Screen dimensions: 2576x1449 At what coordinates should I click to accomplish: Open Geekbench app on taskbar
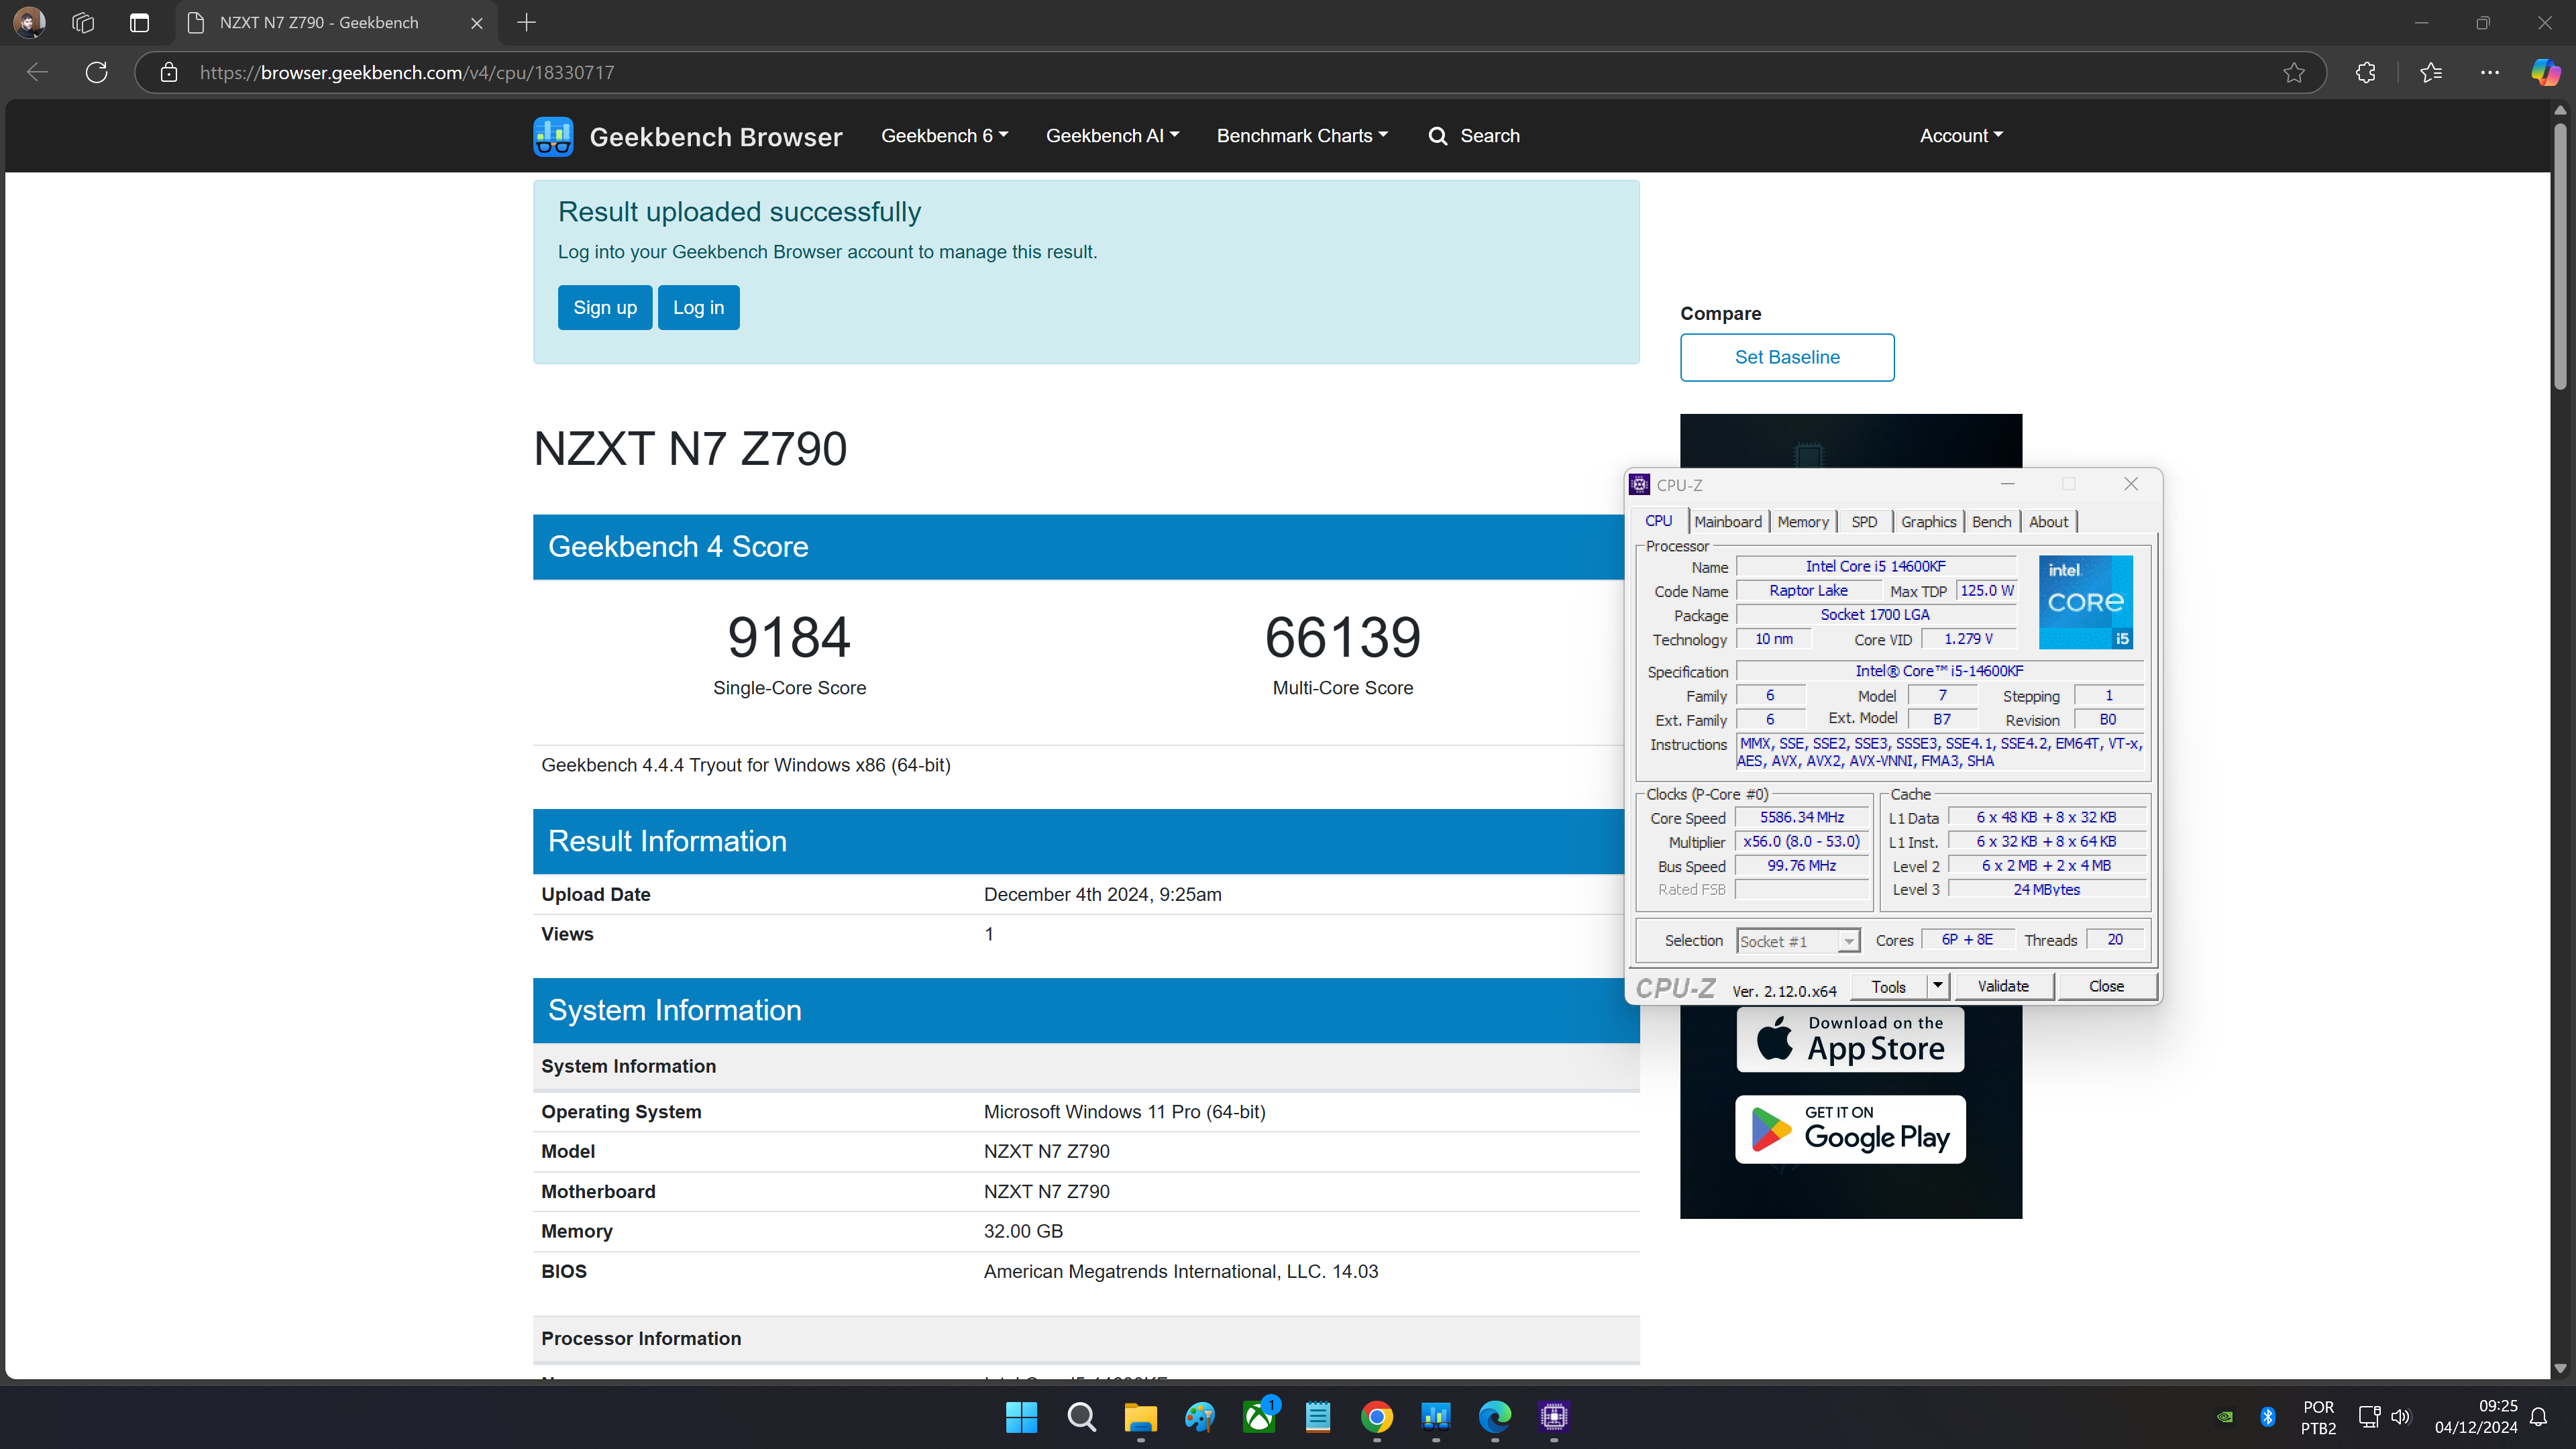[x=1436, y=1416]
